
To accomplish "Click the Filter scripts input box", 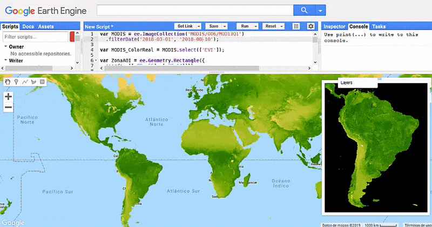I will pos(35,37).
